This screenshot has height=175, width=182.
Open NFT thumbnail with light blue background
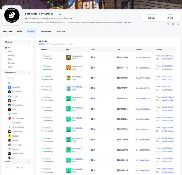tap(68, 88)
